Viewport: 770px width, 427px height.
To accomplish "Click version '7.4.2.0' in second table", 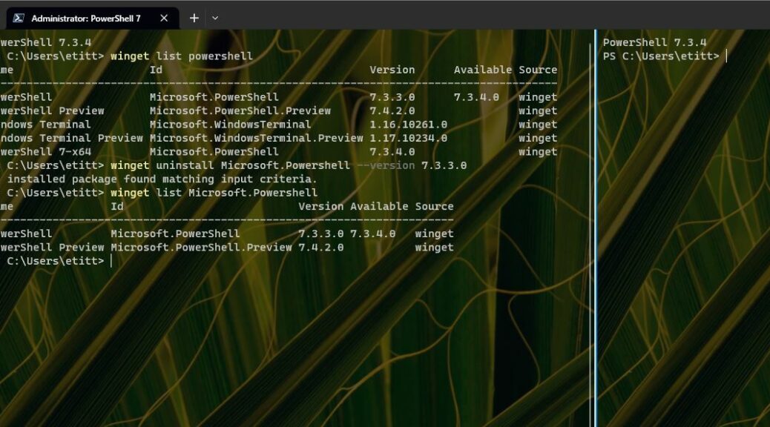I will [x=321, y=248].
